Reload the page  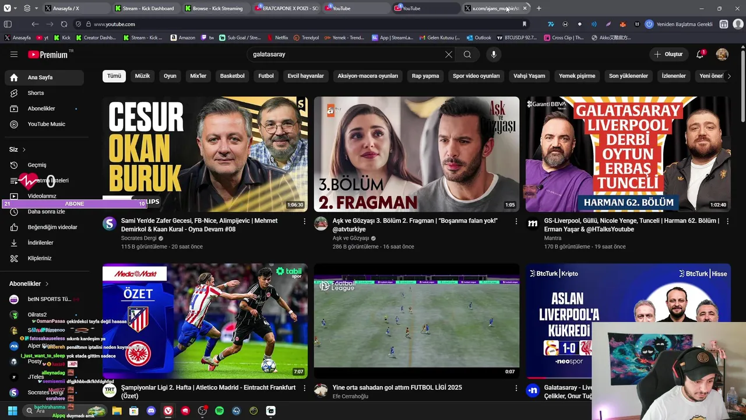[64, 24]
